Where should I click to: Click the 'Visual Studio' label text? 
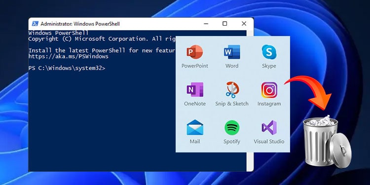[x=269, y=142]
